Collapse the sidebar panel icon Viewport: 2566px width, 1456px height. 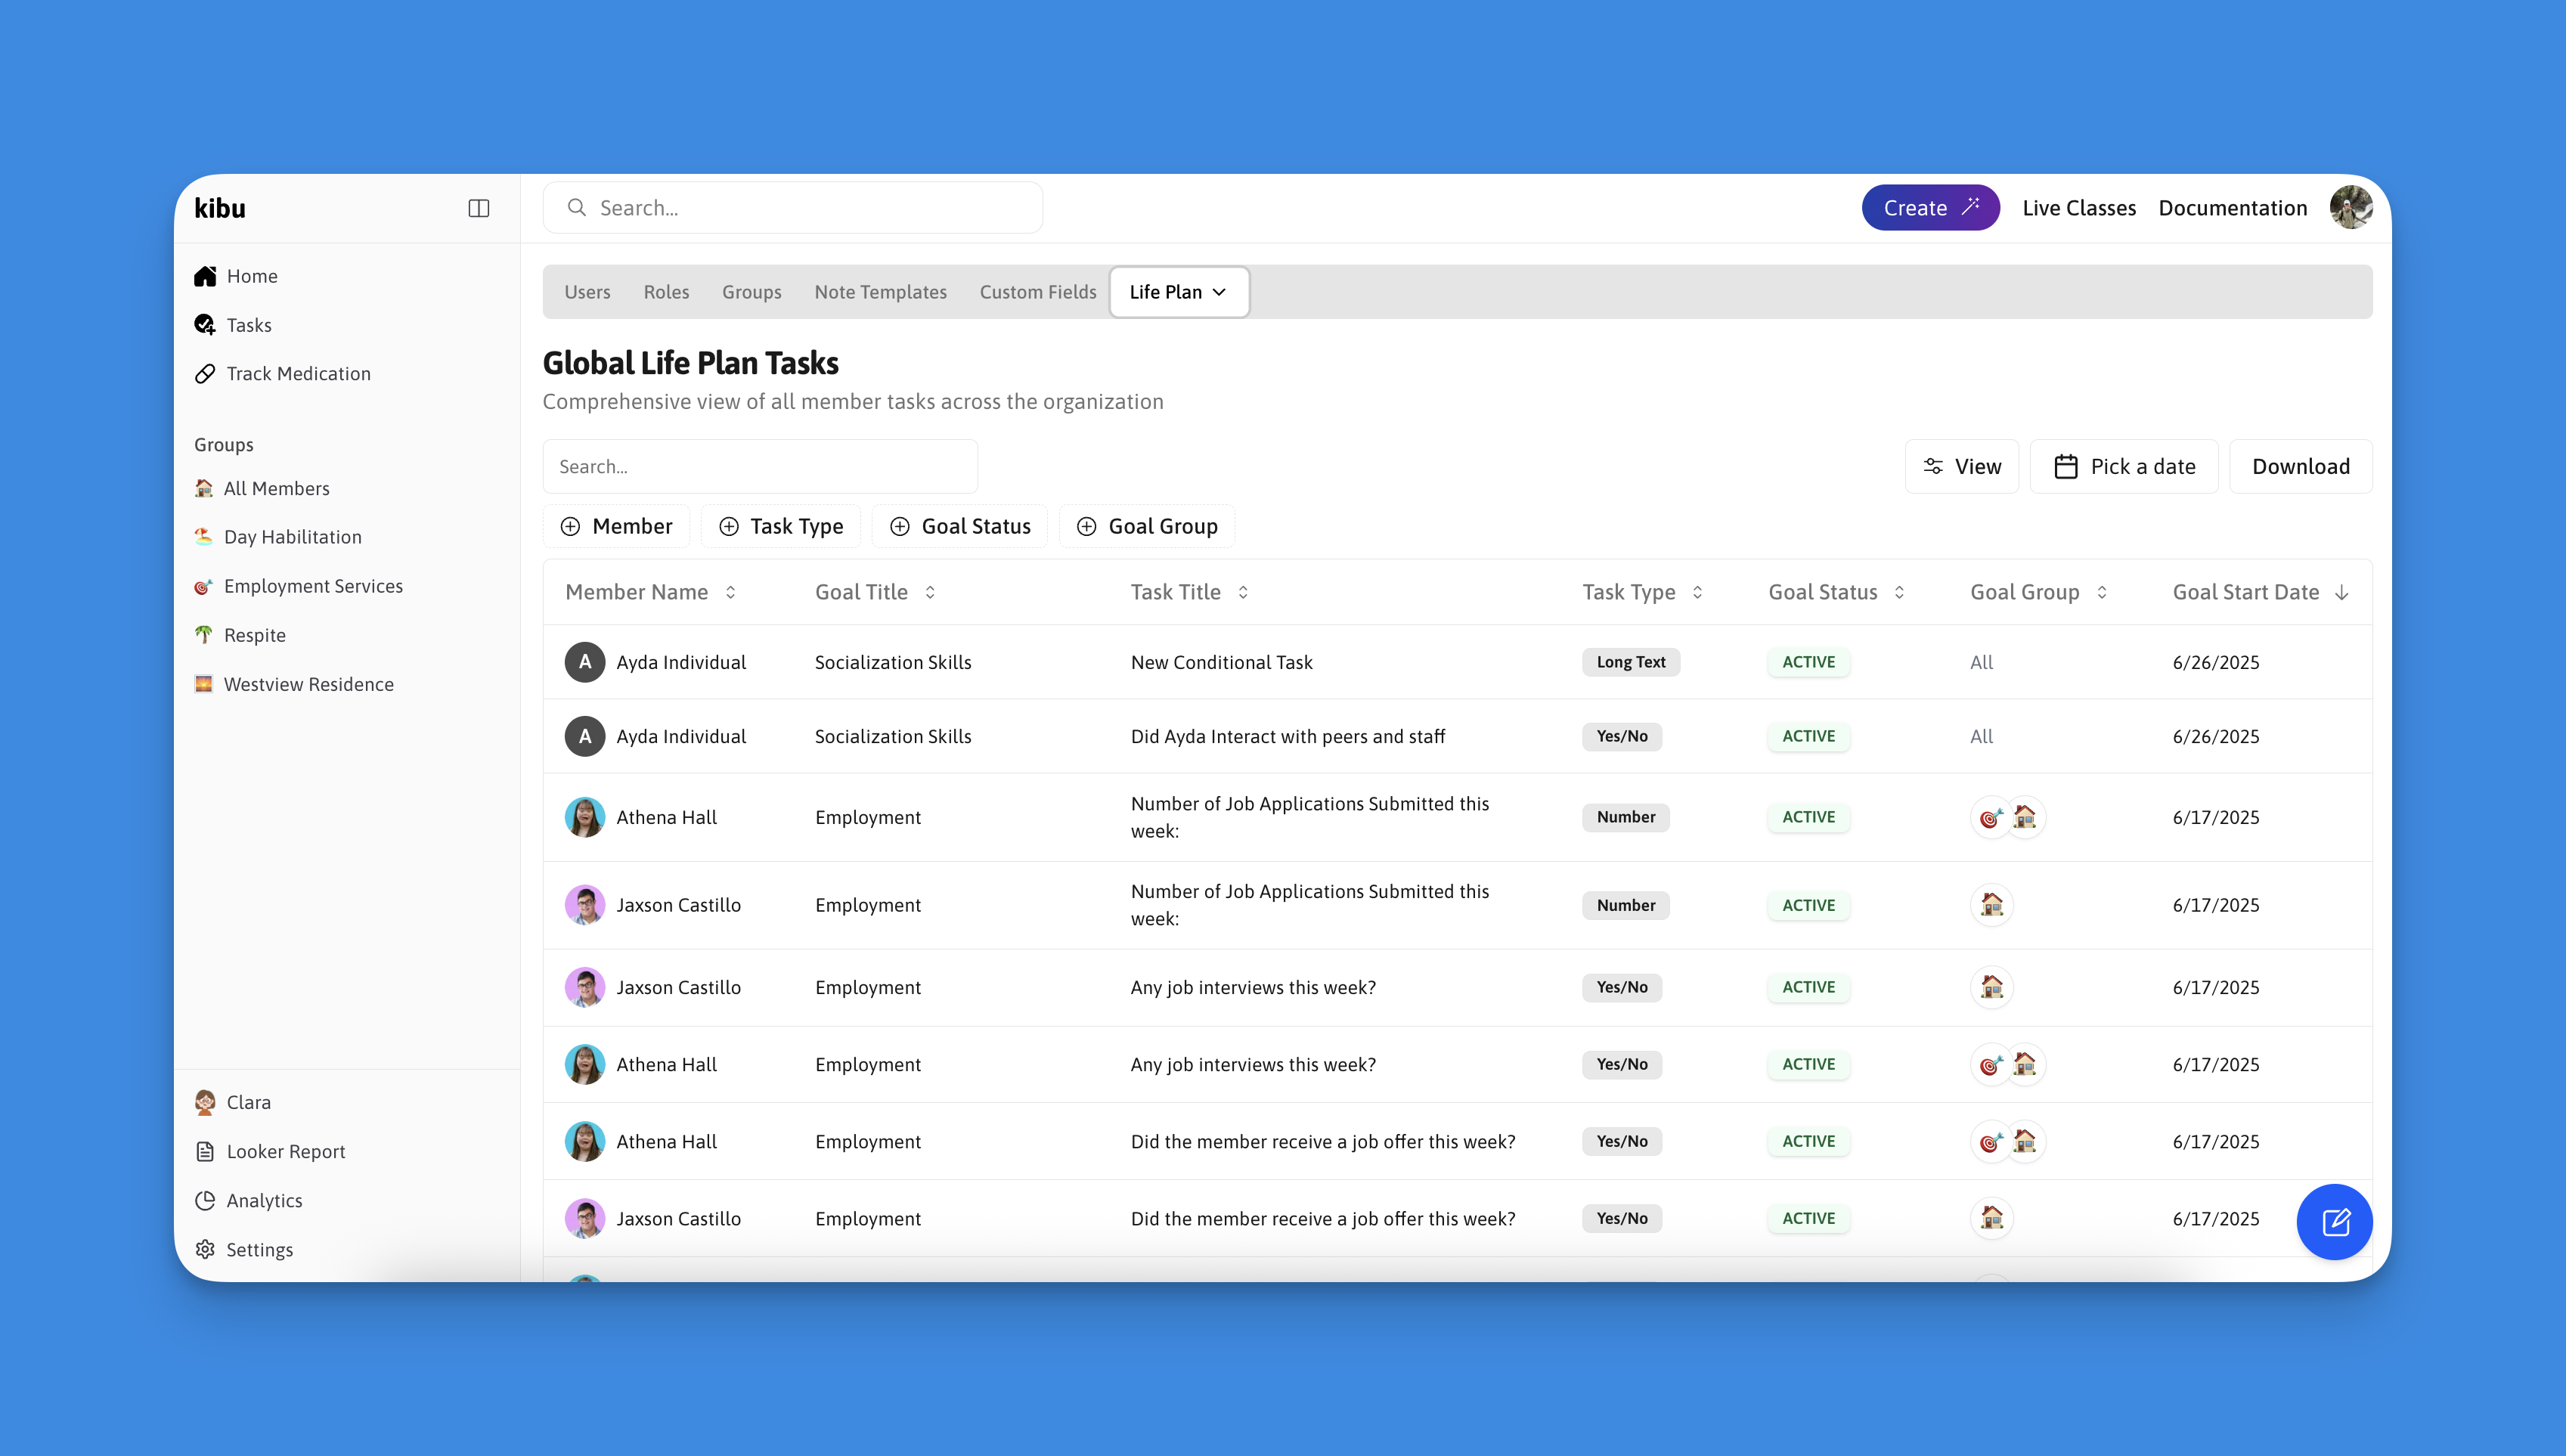(479, 208)
